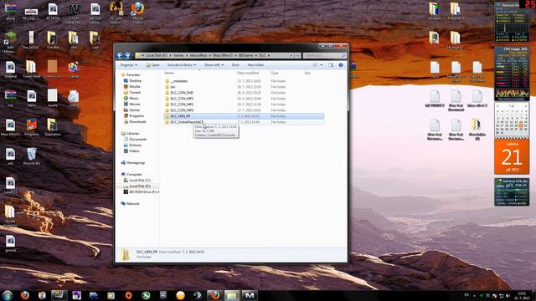
Task: Launch Firefox next to Start button
Action: pyautogui.click(x=24, y=295)
